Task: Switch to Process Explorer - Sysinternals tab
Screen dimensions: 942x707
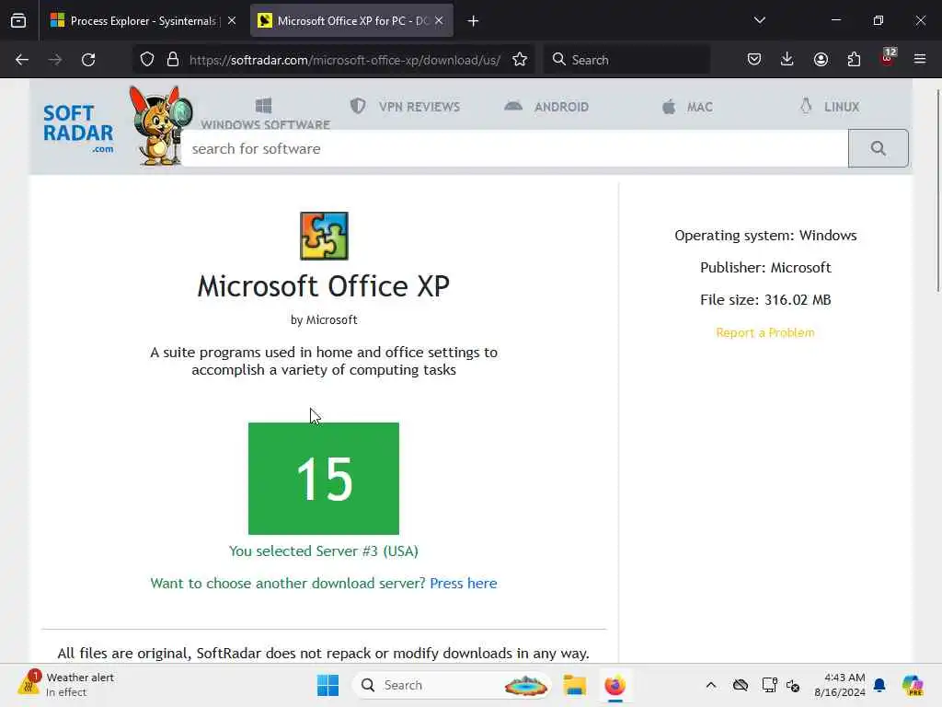Action: (x=143, y=21)
